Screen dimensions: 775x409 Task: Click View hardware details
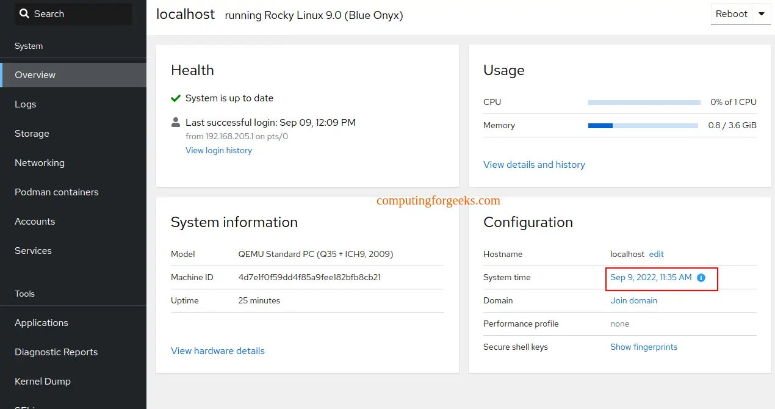218,350
